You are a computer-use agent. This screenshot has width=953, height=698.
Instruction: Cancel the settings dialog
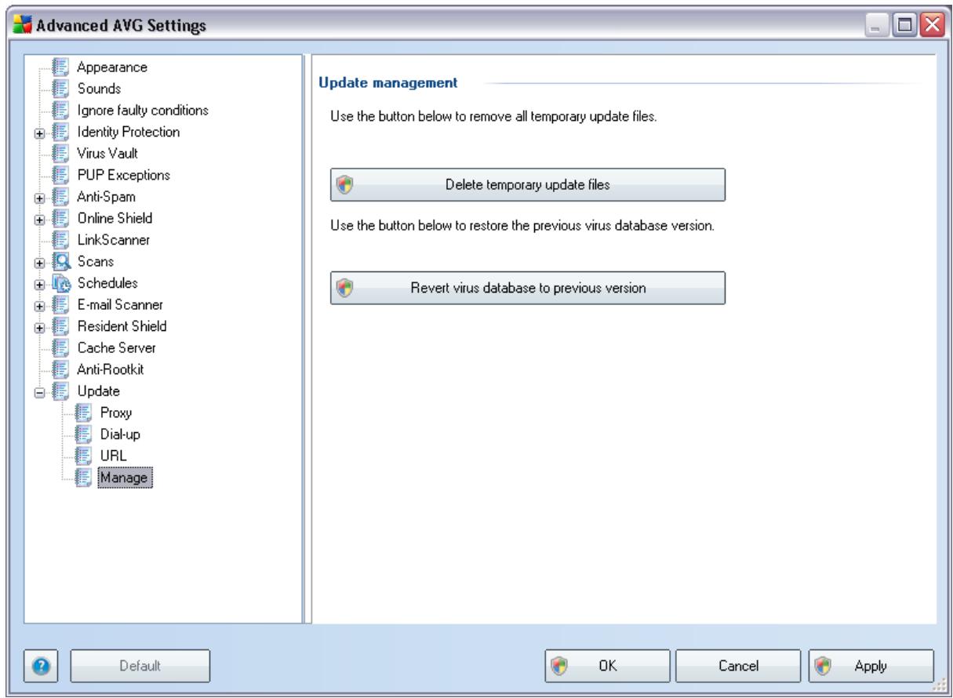(737, 666)
